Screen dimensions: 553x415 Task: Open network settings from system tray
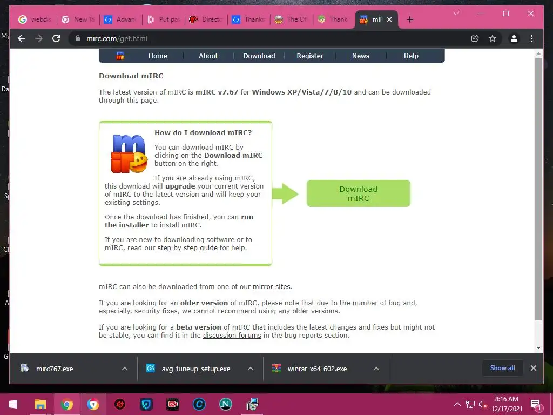470,404
